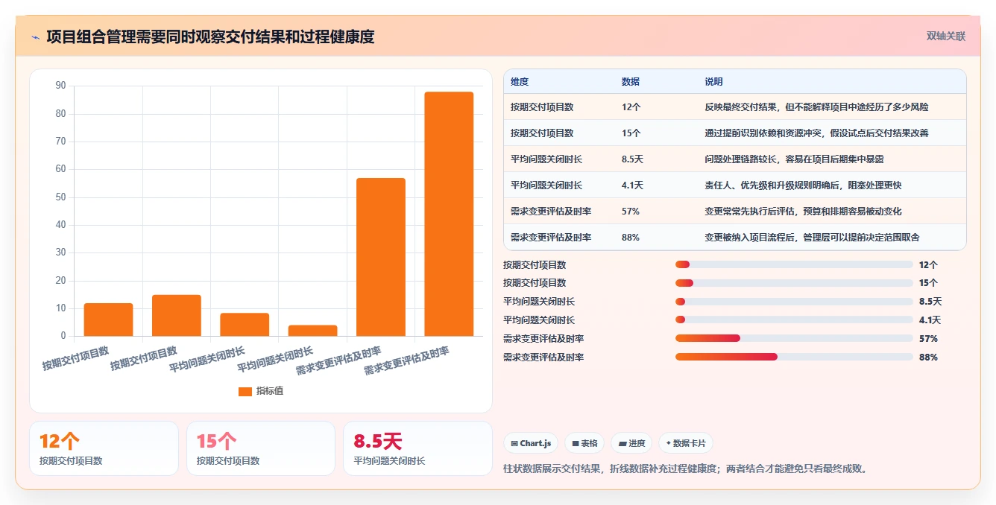Screen dimensions: 996x505
Task: Click the chart bar with value 15
Action: click(x=177, y=315)
